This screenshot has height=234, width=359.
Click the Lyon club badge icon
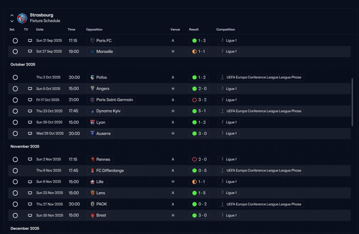[x=93, y=122]
